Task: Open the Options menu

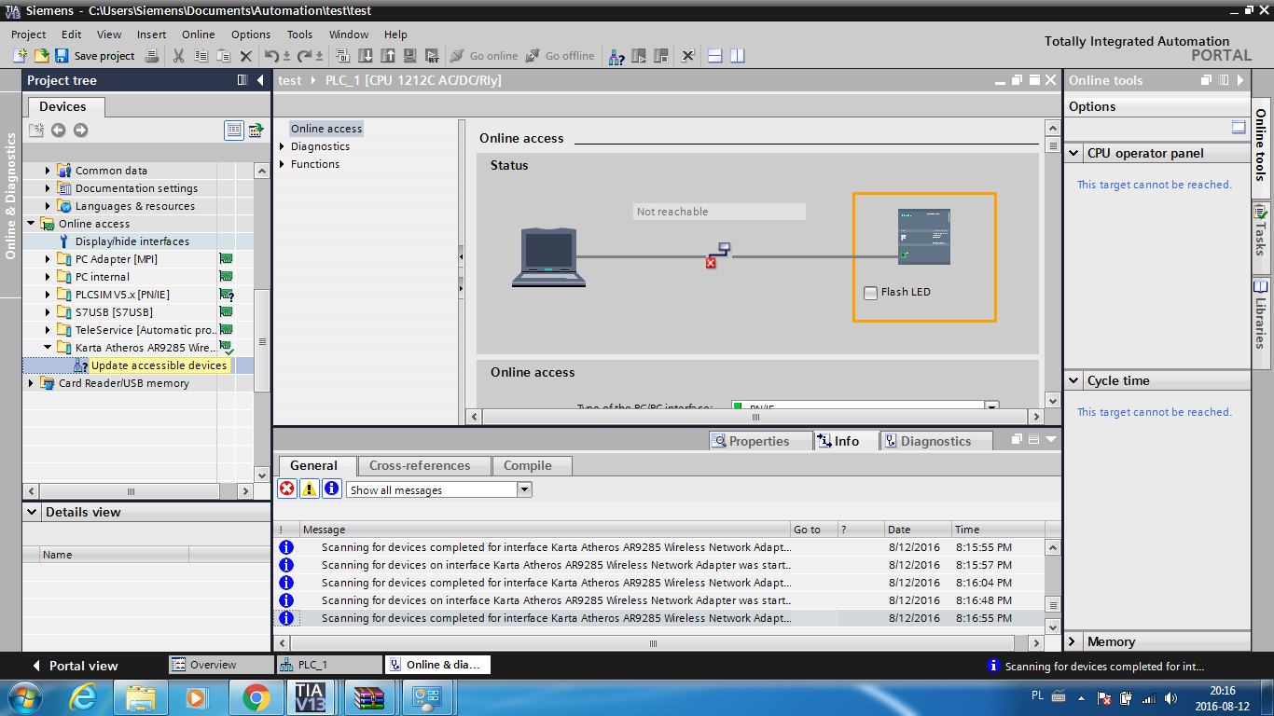Action: pyautogui.click(x=251, y=34)
